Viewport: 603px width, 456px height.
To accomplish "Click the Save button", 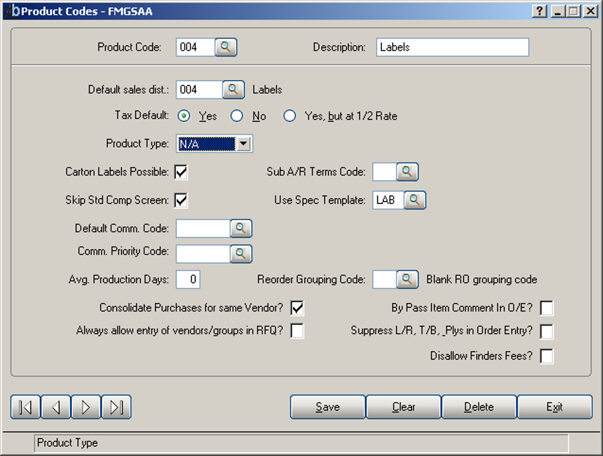I will tap(328, 407).
